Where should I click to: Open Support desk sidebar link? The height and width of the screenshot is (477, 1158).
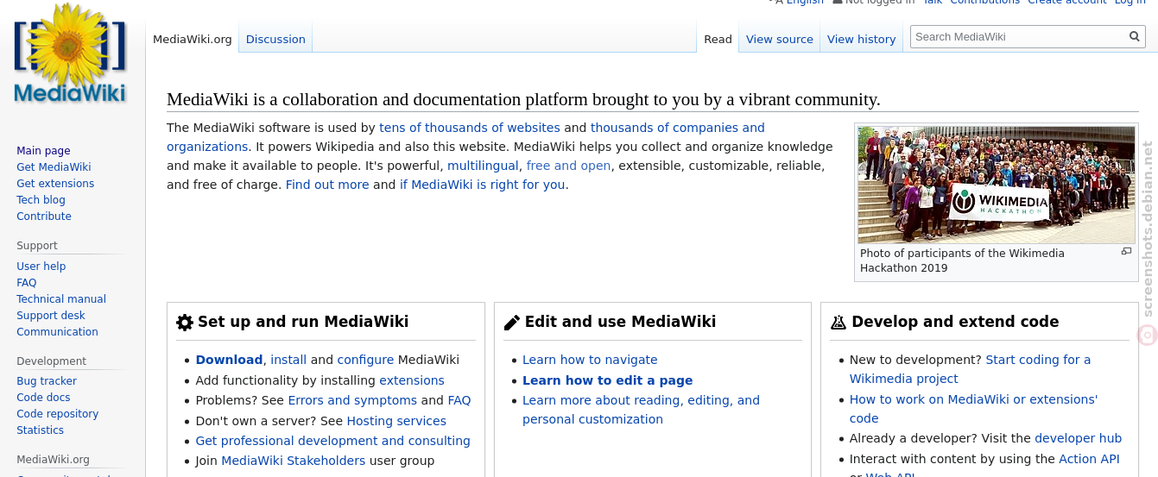tap(51, 316)
